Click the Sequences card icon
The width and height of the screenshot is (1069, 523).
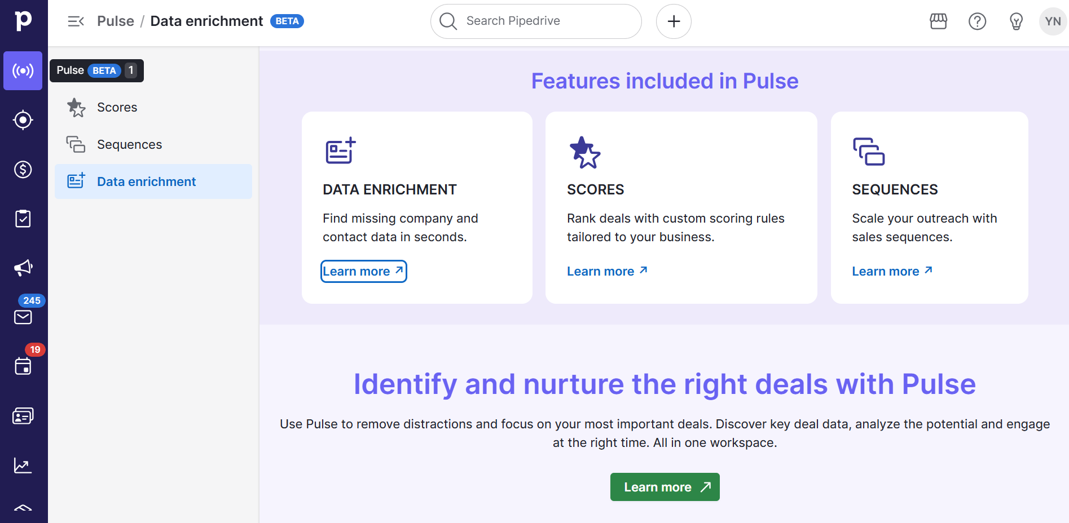(869, 152)
